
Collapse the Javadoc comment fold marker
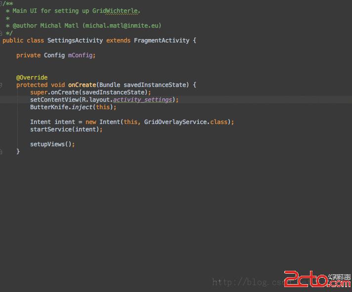pos(1,3)
